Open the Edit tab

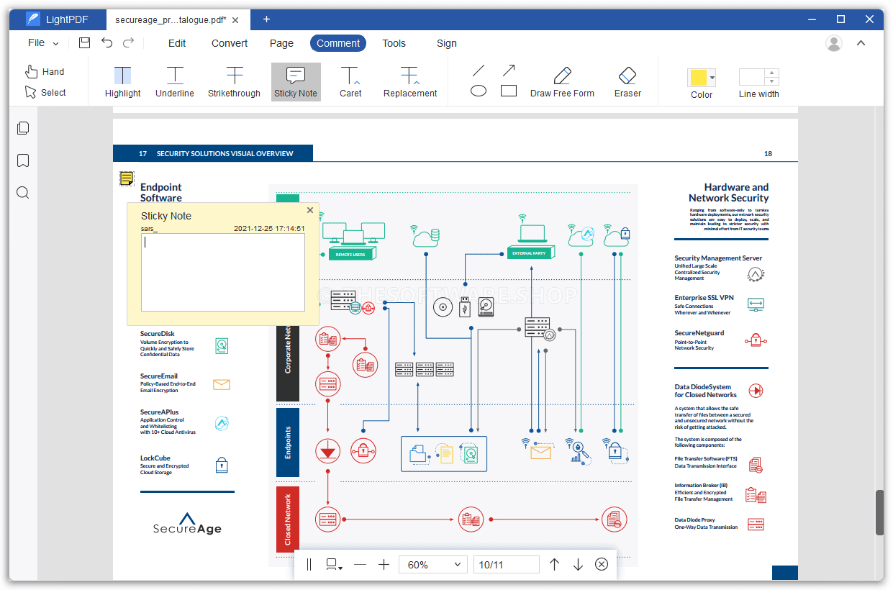click(x=177, y=43)
